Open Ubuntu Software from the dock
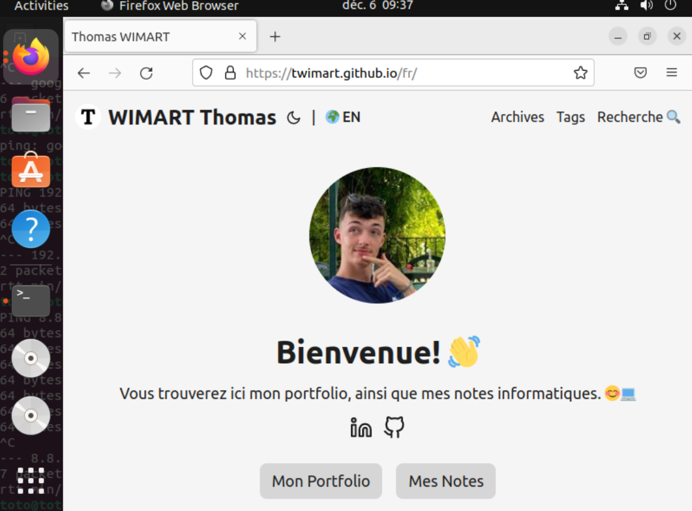Screen dimensions: 692x511 [x=31, y=171]
